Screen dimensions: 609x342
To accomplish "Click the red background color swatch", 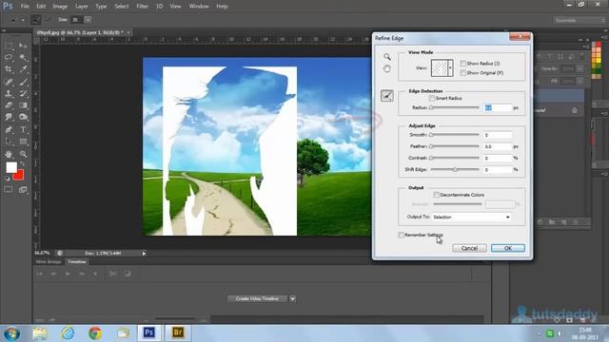I will click(19, 177).
